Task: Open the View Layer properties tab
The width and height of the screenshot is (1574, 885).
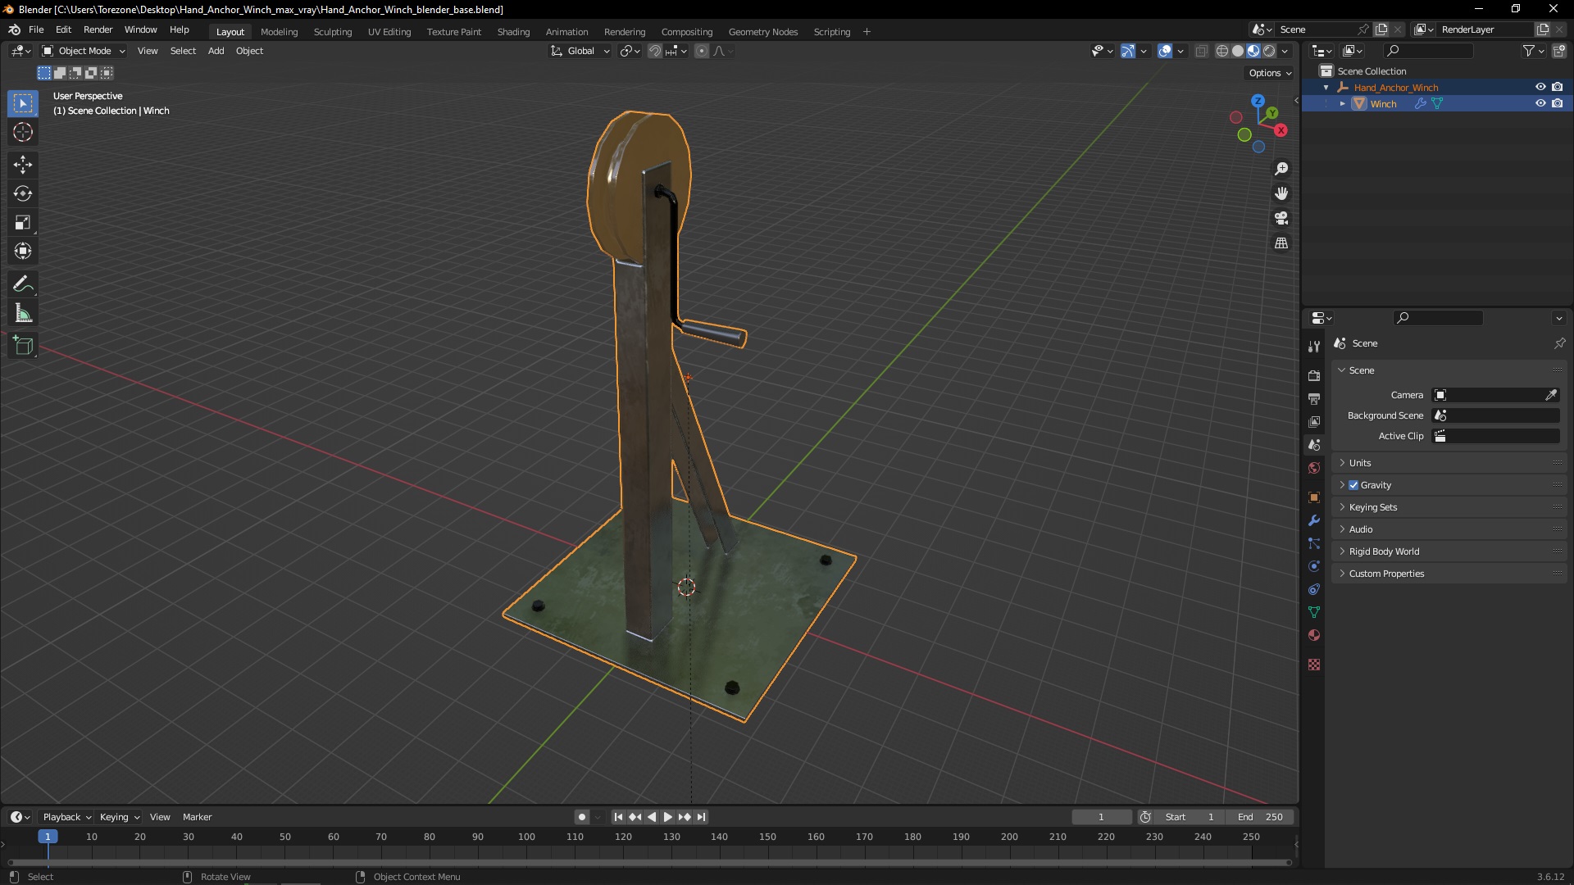Action: 1314,421
